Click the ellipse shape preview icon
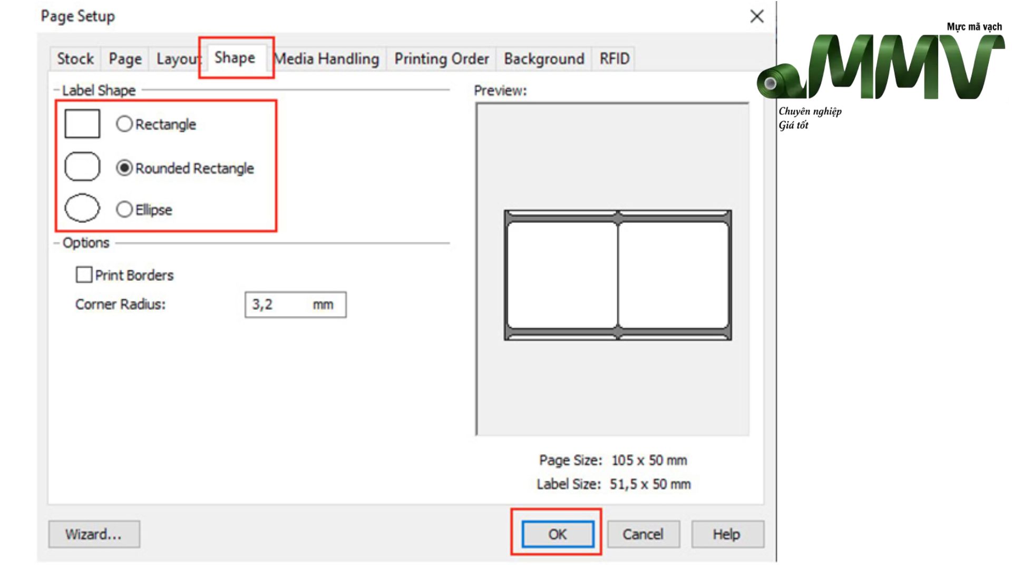Viewport: 1012px width, 569px height. tap(82, 208)
